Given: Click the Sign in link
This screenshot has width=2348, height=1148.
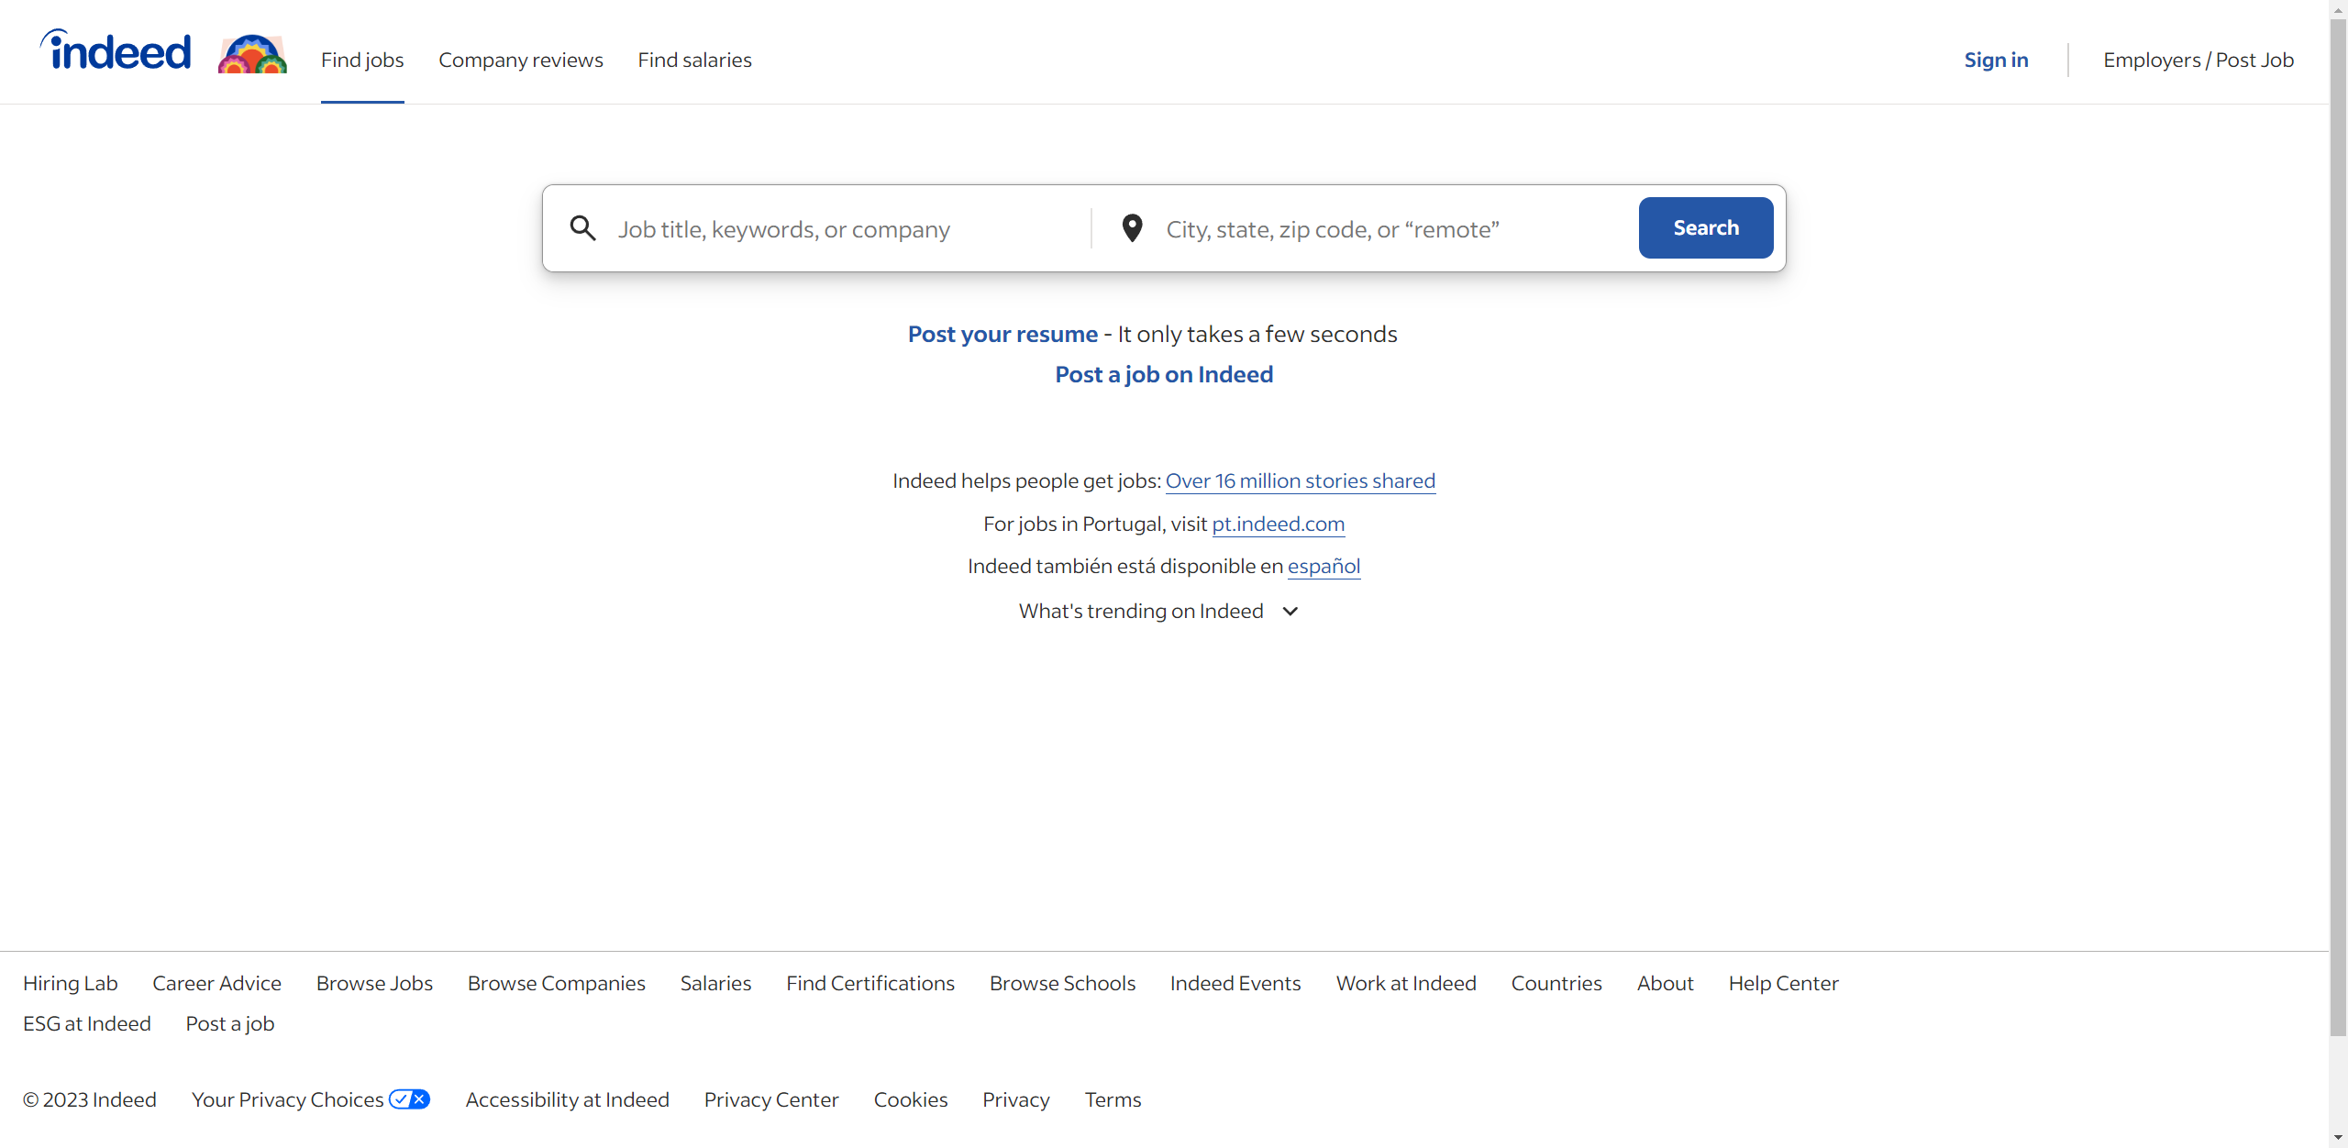Looking at the screenshot, I should [1996, 60].
